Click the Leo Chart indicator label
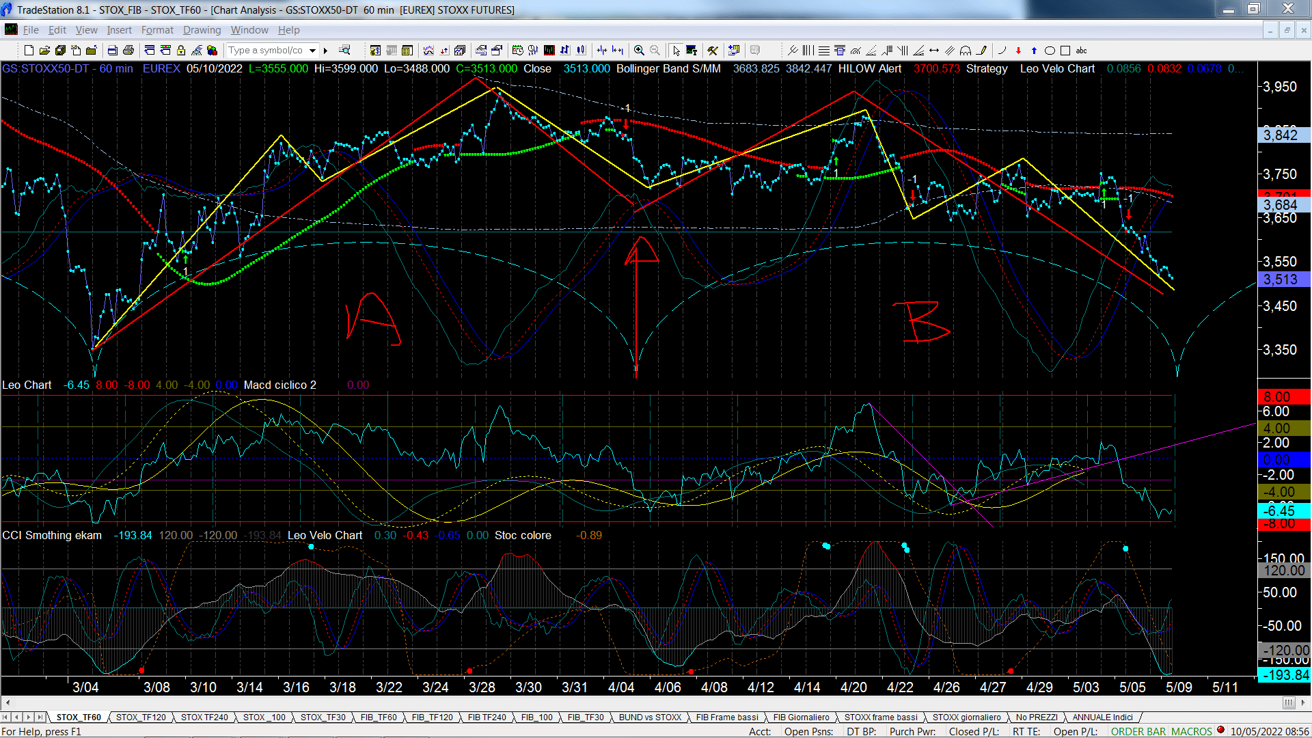Screen dimensions: 1312x738 click(27, 385)
